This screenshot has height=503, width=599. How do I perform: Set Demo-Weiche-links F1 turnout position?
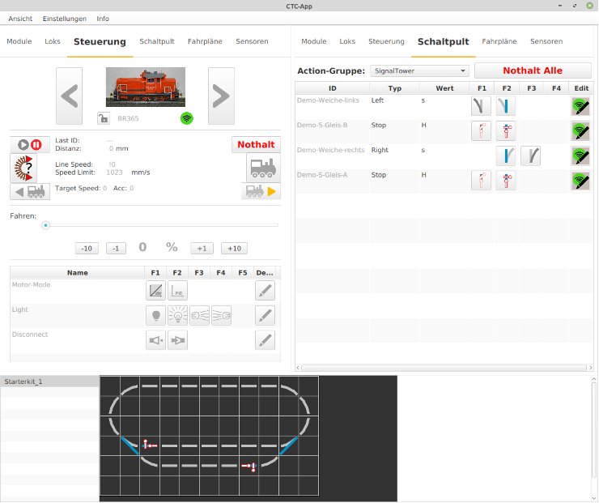pyautogui.click(x=482, y=105)
